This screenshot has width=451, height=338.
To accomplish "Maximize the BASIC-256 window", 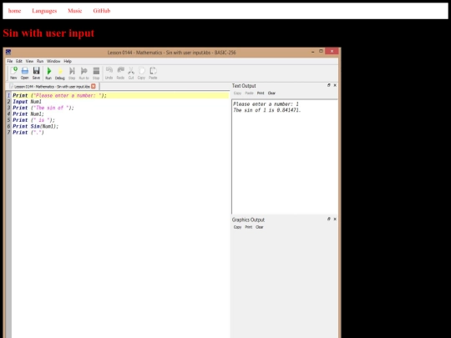I will [321, 51].
